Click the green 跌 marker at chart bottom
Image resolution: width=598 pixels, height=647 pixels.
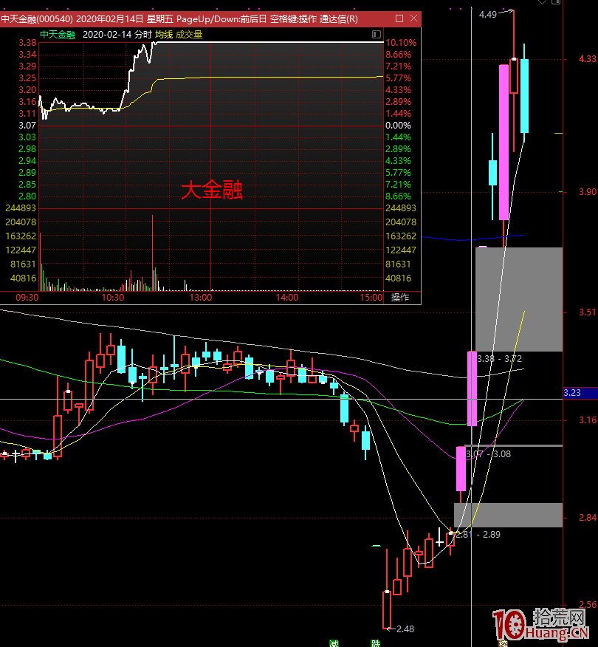click(375, 643)
